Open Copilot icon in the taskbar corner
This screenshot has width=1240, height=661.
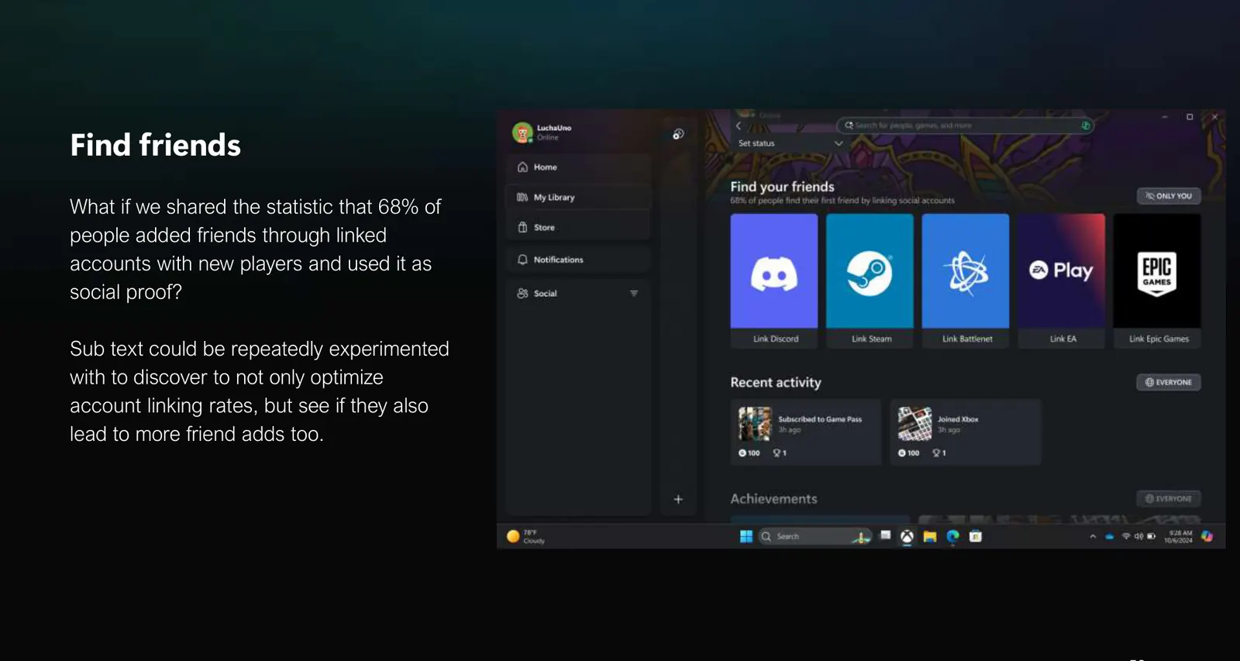[x=1207, y=536]
